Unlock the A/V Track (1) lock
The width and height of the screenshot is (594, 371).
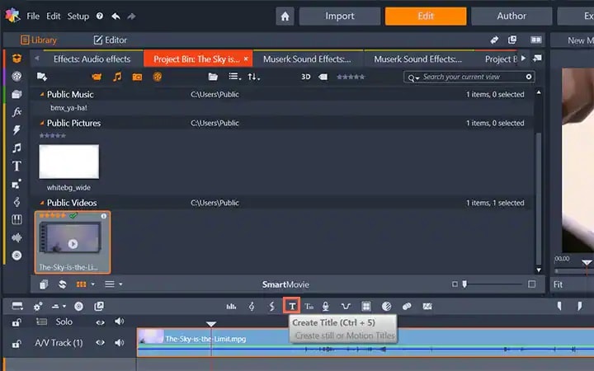pyautogui.click(x=16, y=344)
